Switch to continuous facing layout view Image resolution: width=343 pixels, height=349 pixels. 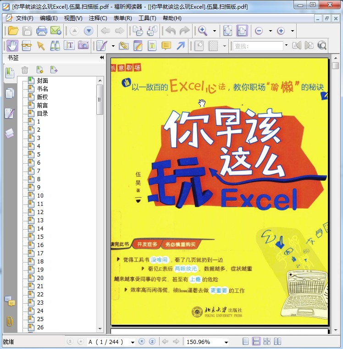[267, 341]
